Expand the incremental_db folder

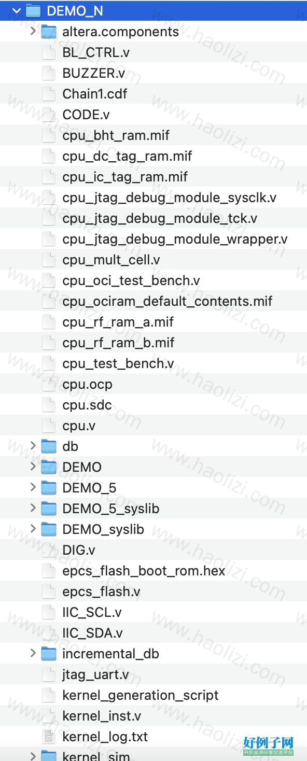coord(33,653)
